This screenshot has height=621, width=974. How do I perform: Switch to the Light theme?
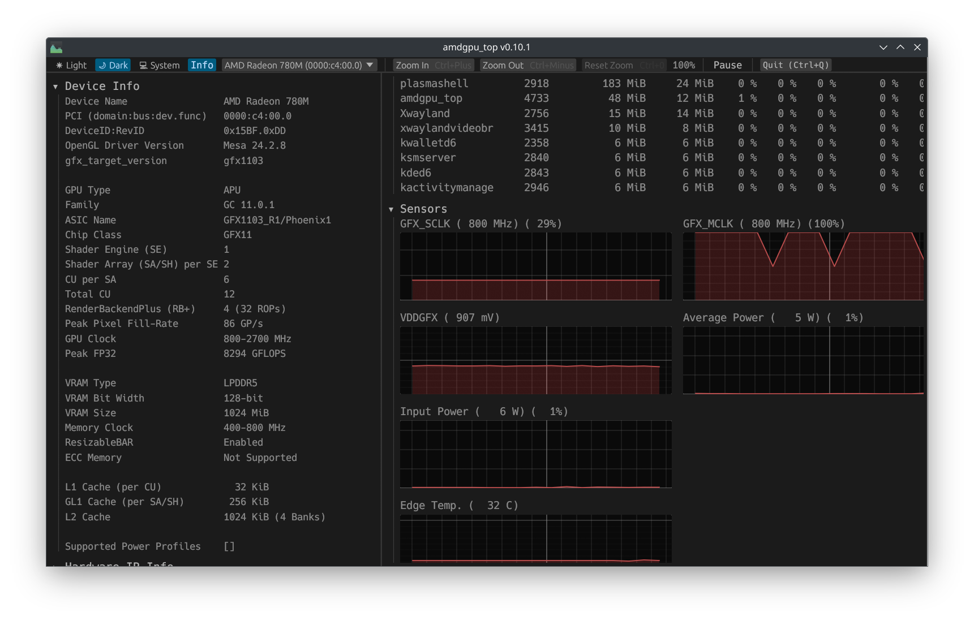point(71,66)
